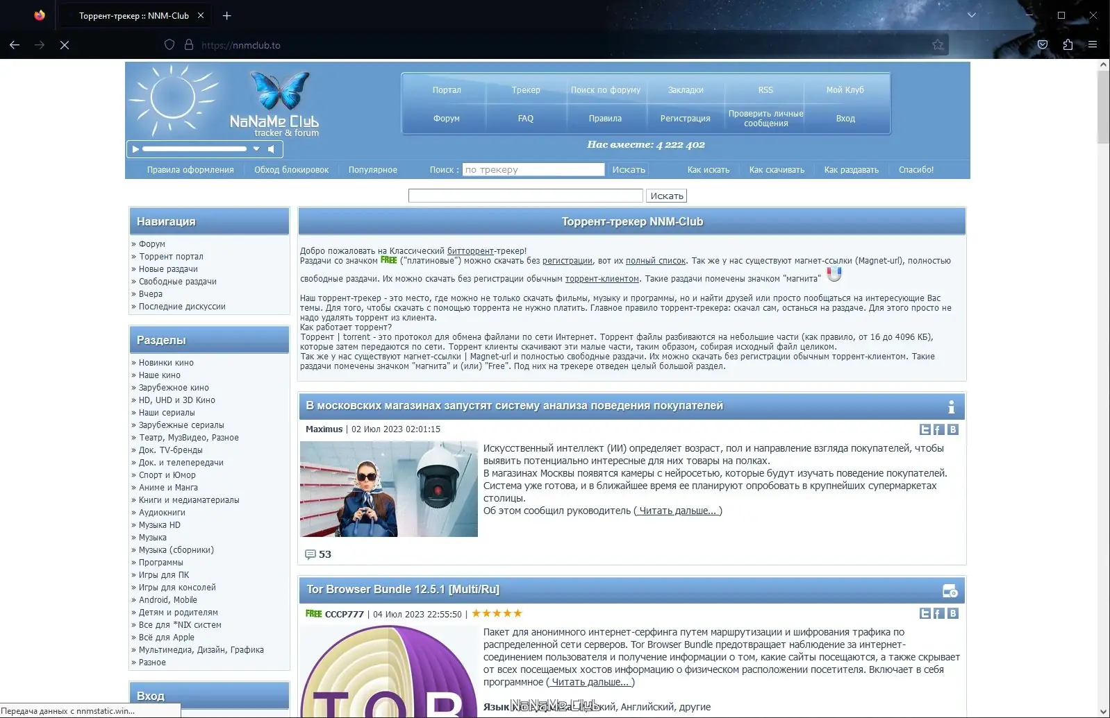
Task: Open Аудиокниги section link
Action: 162,513
